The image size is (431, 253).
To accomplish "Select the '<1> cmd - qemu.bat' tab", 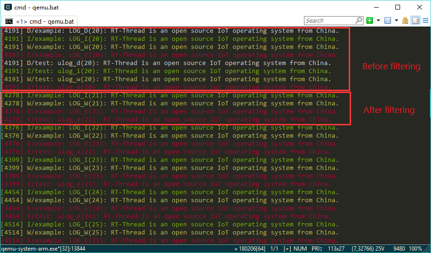I will 40,21.
